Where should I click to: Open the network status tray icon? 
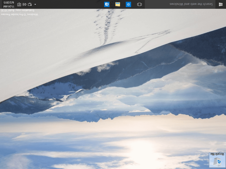[30, 4]
